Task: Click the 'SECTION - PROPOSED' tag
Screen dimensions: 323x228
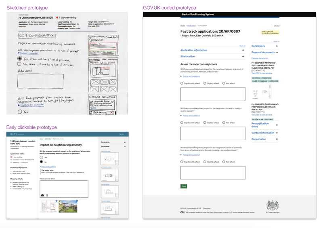Action: tap(262, 78)
